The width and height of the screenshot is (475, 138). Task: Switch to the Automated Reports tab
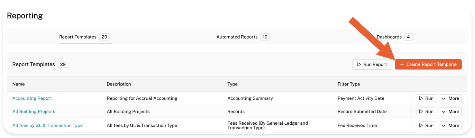pyautogui.click(x=237, y=37)
